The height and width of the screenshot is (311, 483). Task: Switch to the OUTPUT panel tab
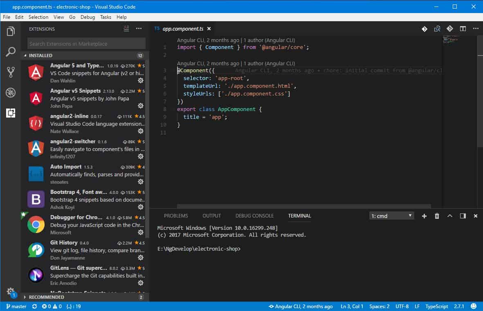click(x=211, y=216)
